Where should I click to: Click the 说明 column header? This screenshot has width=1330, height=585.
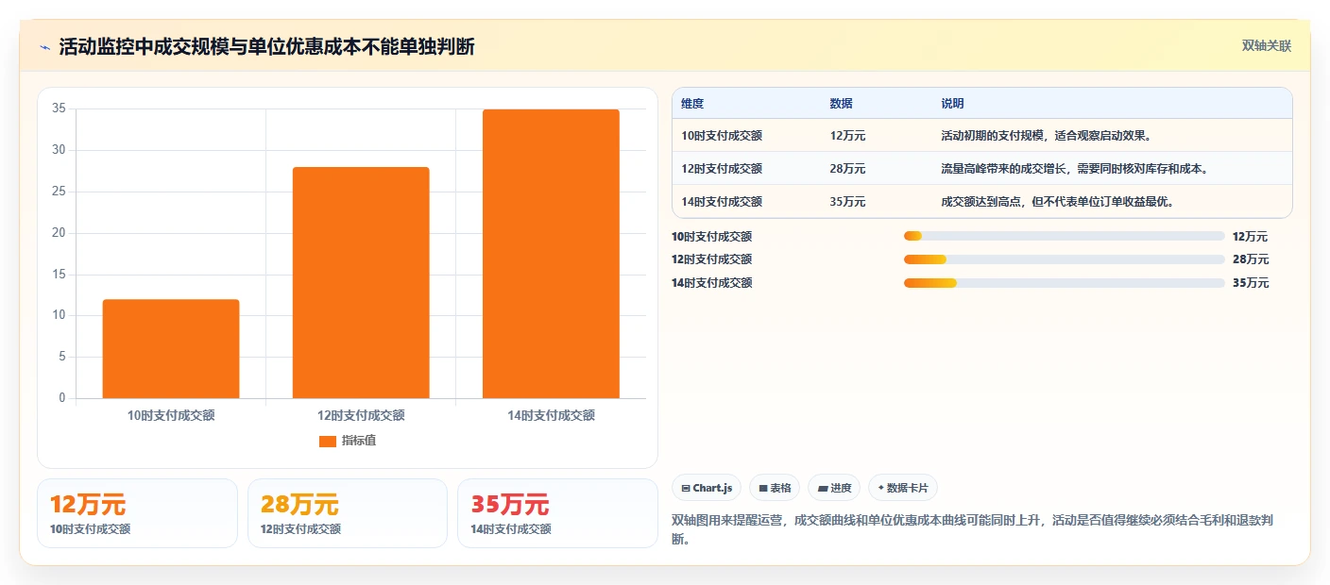coord(952,104)
